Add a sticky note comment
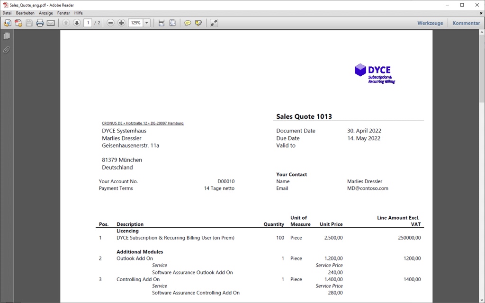The height and width of the screenshot is (303, 485). (x=188, y=23)
